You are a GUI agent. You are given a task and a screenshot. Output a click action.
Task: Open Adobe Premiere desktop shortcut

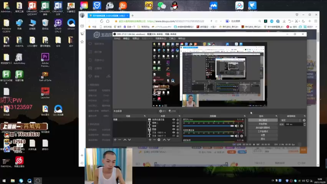[45, 60]
